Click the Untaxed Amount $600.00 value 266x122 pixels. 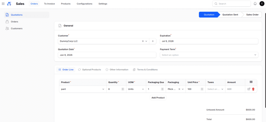click(x=250, y=110)
